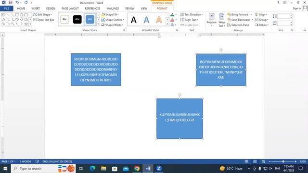Screen dimensions: 308x173
Task: Open Zoom app from taskbar
Action: pos(159,169)
